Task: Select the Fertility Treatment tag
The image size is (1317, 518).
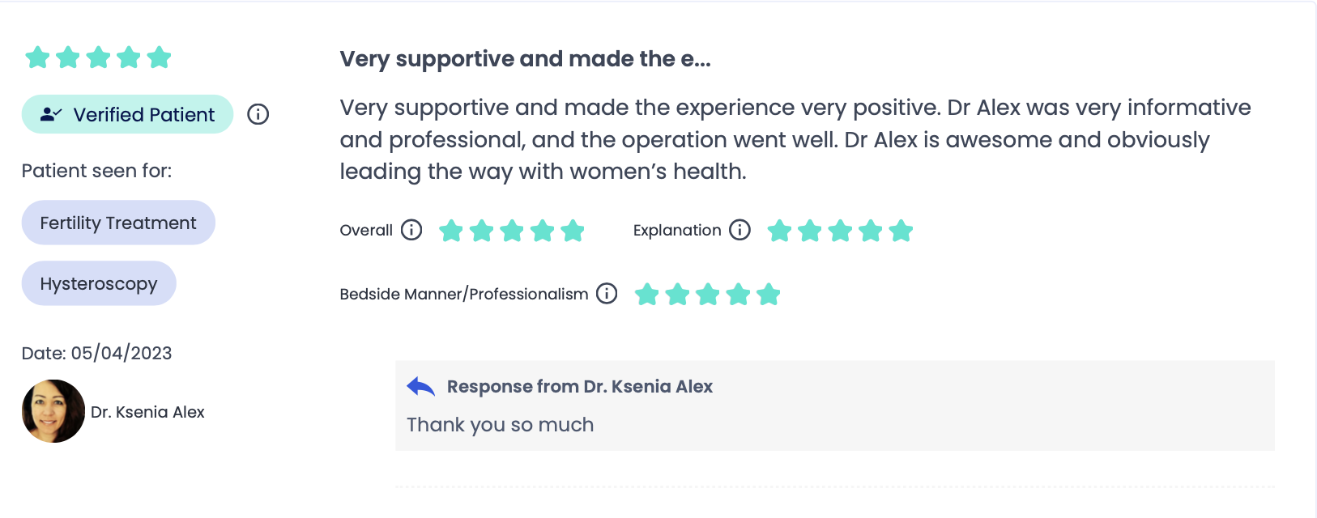Action: 118,223
